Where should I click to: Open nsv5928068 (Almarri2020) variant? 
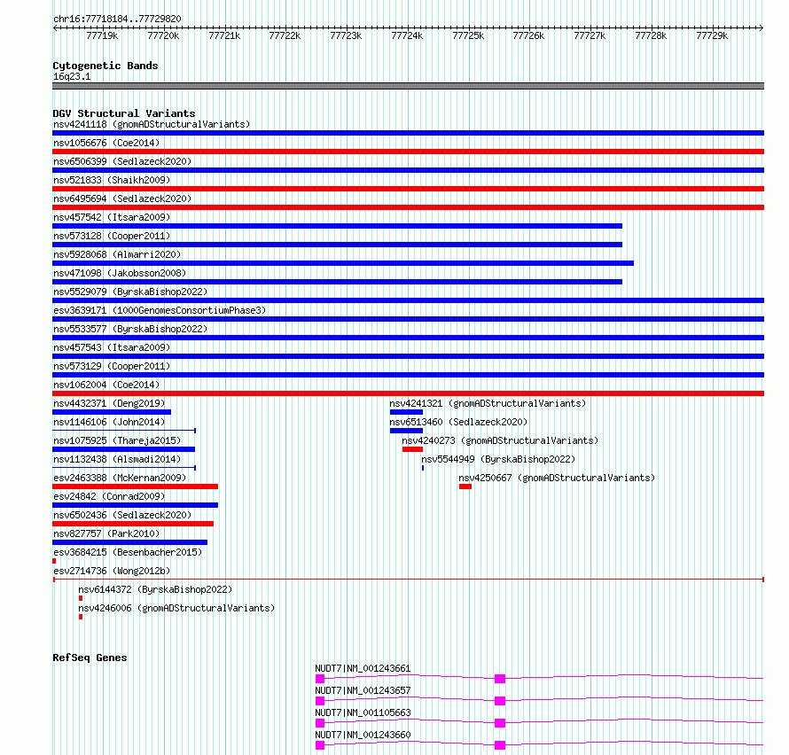tap(117, 254)
